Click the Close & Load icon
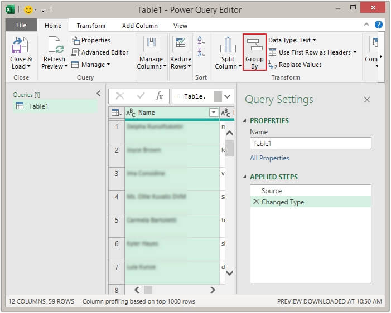 [21, 45]
